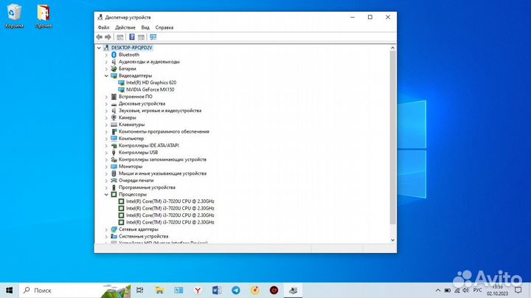This screenshot has width=531, height=298.
Task: Expand the Контроллеры USB category
Action: pyautogui.click(x=106, y=153)
